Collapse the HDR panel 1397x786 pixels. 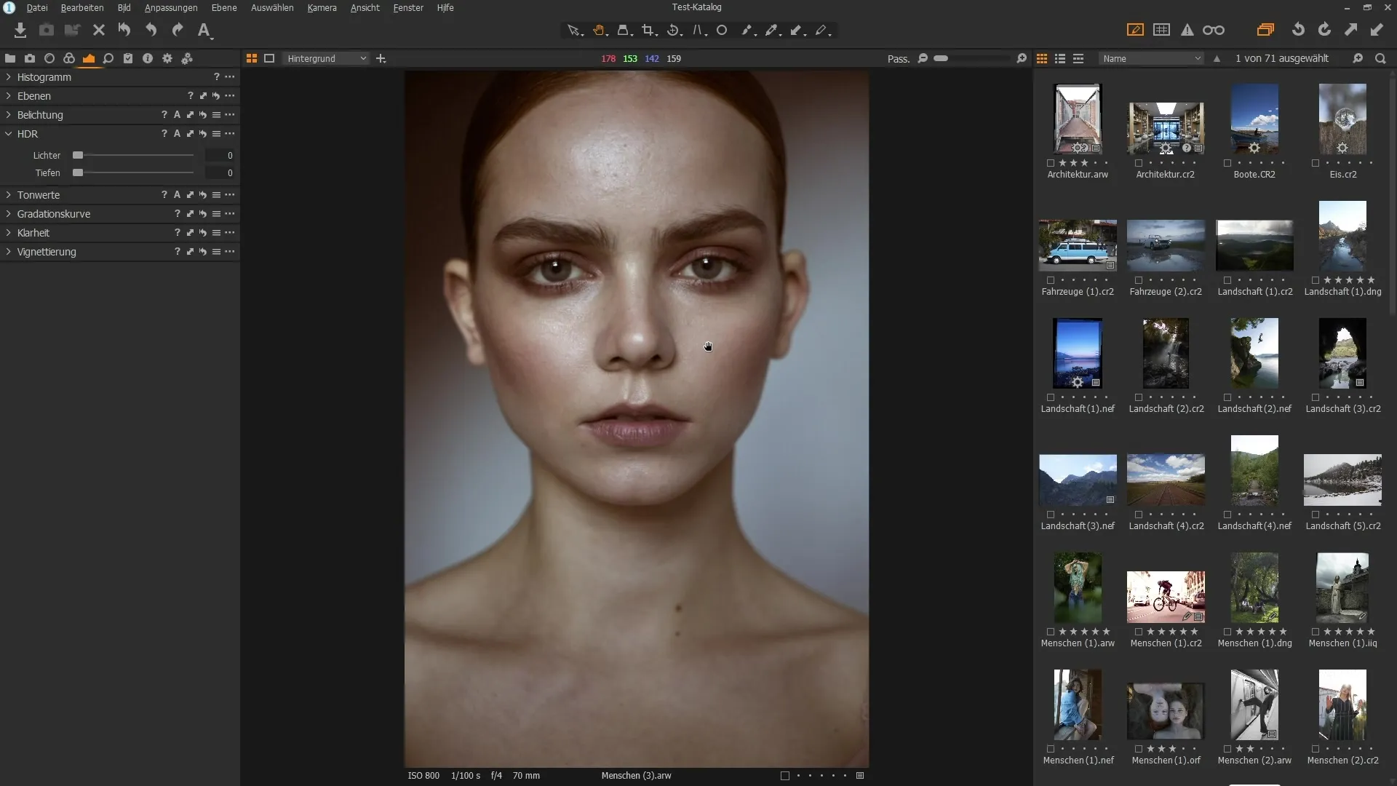9,134
